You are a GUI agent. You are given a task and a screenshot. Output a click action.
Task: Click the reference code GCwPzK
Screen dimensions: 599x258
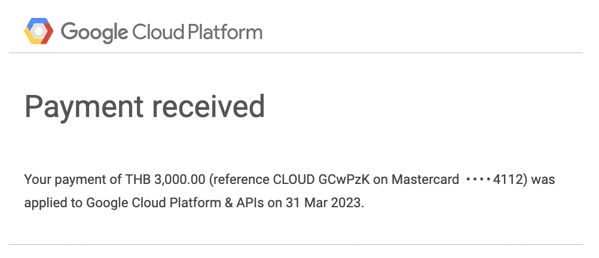(344, 179)
